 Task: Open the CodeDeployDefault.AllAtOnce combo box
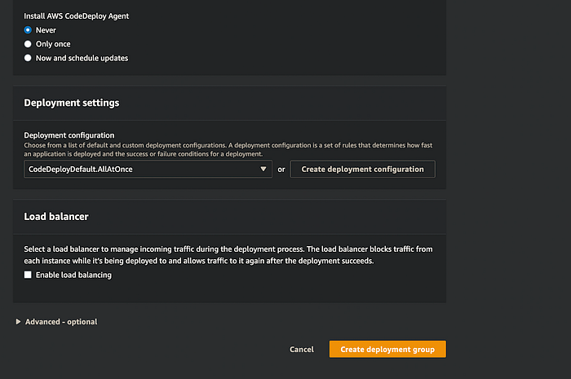click(x=139, y=169)
